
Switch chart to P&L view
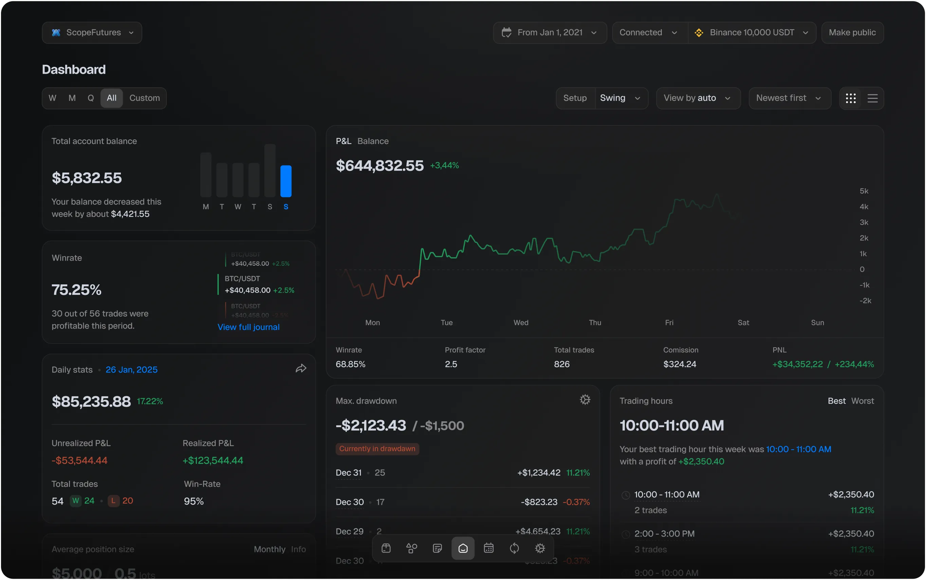click(343, 141)
